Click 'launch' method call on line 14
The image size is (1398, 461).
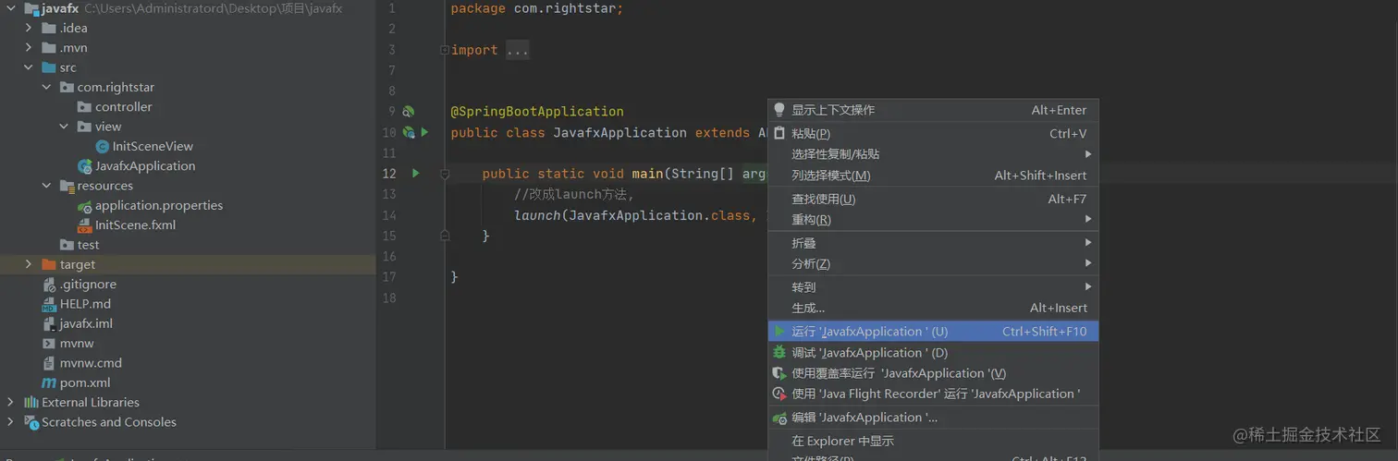click(537, 215)
